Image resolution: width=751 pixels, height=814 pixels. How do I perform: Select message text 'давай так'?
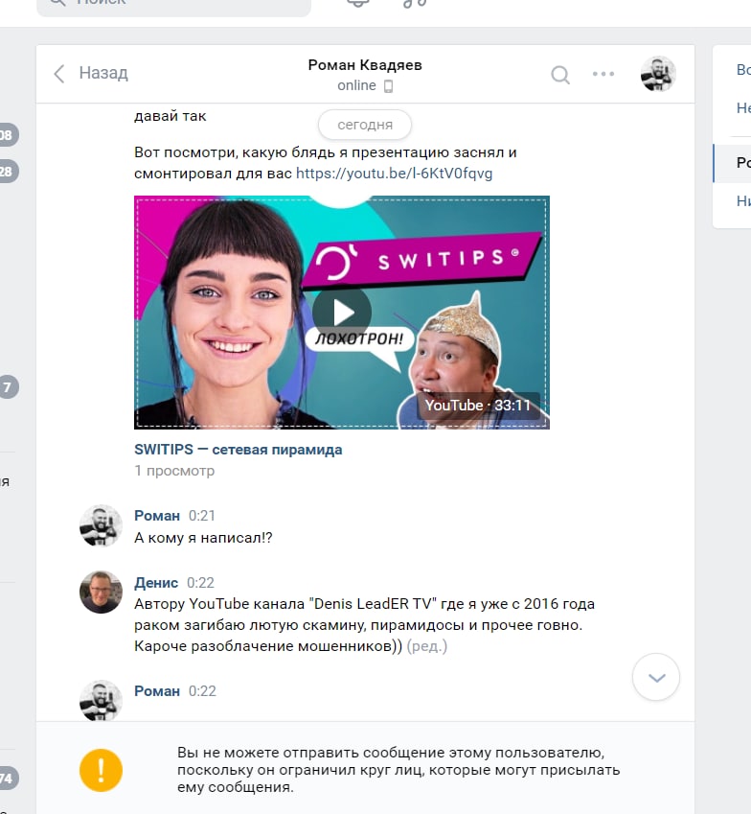[x=171, y=116]
